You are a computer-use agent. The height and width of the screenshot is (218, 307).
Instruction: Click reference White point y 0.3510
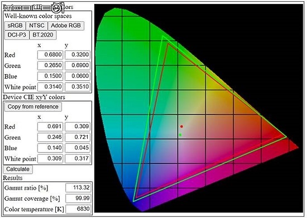(x=78, y=86)
